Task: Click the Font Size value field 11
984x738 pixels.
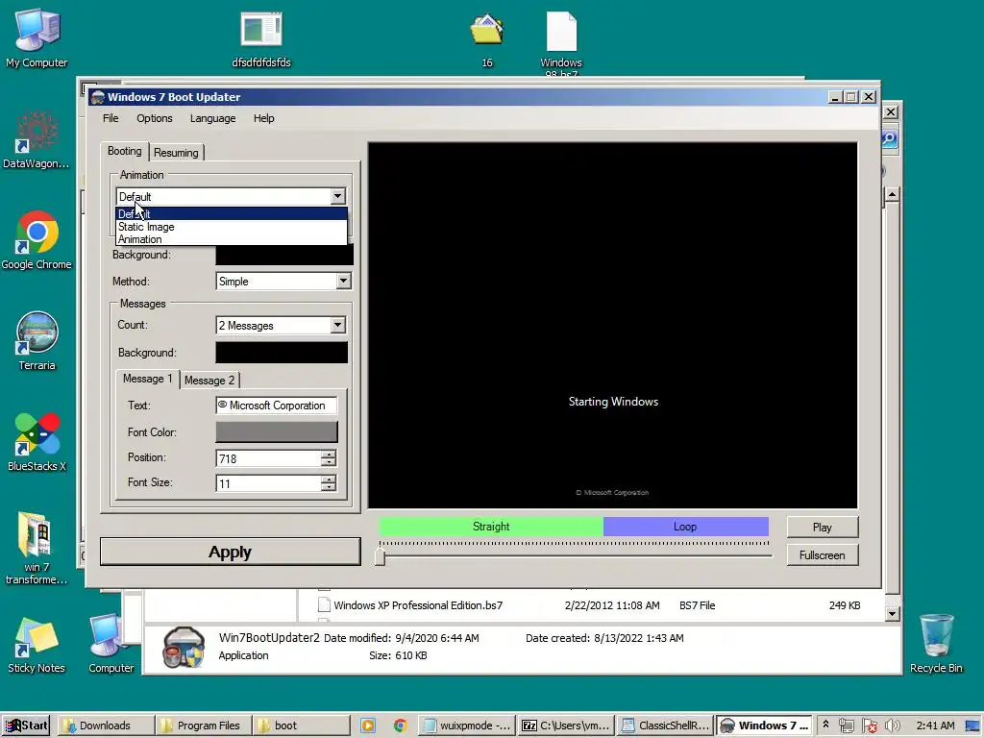Action: pyautogui.click(x=268, y=483)
